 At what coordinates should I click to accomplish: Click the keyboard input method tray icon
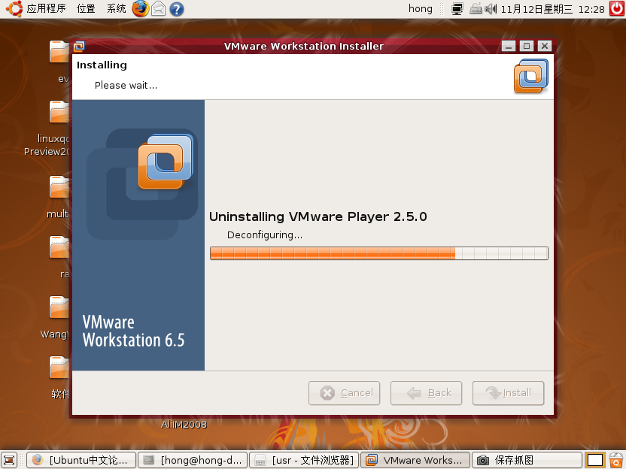tap(476, 8)
